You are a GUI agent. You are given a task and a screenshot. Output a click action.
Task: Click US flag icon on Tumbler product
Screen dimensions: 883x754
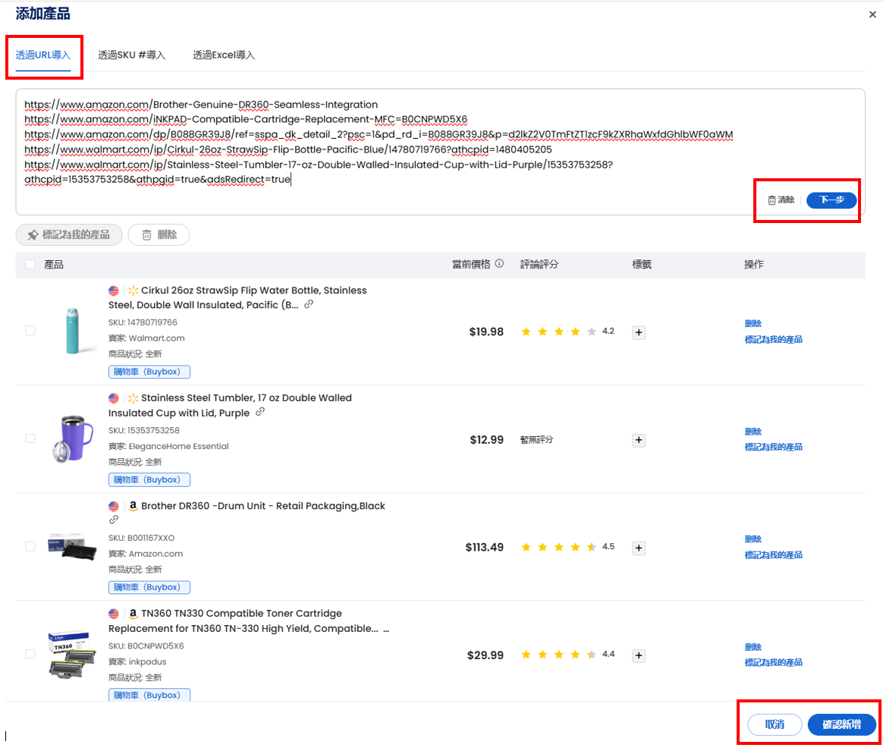114,398
